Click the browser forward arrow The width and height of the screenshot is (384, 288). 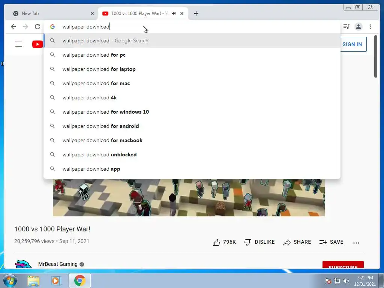pos(25,27)
